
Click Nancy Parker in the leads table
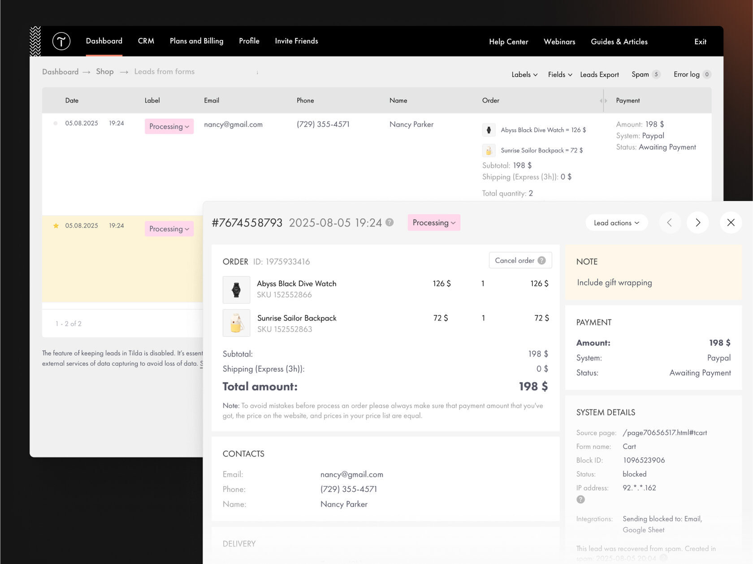[x=411, y=125]
